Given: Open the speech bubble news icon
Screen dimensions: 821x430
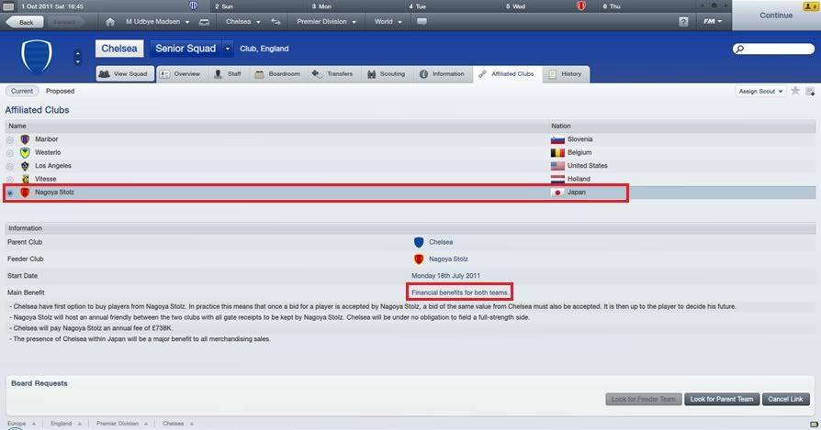Looking at the screenshot, I should pos(422,22).
